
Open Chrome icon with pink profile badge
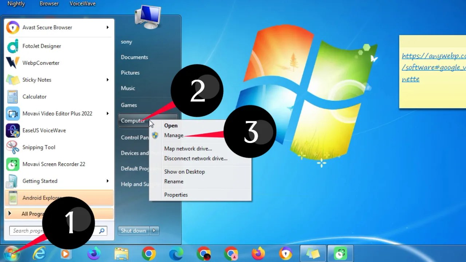[231, 254]
